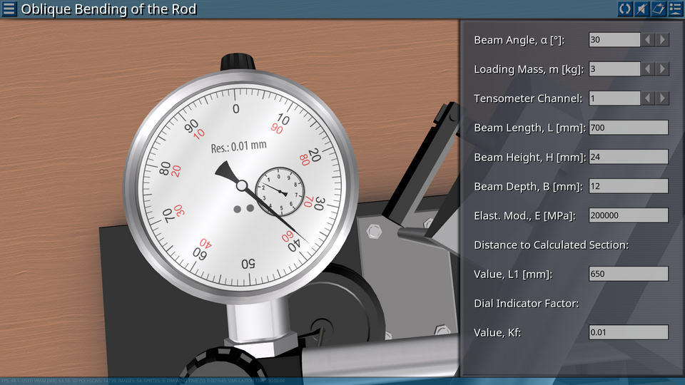Click the 'Oblique Bending of the Rod' title
The image size is (685, 385).
point(108,9)
